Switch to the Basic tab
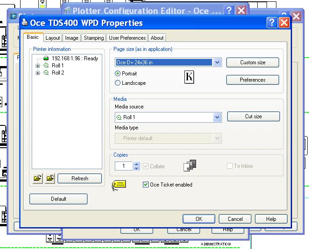Screen dimensions: 309x249 33,37
